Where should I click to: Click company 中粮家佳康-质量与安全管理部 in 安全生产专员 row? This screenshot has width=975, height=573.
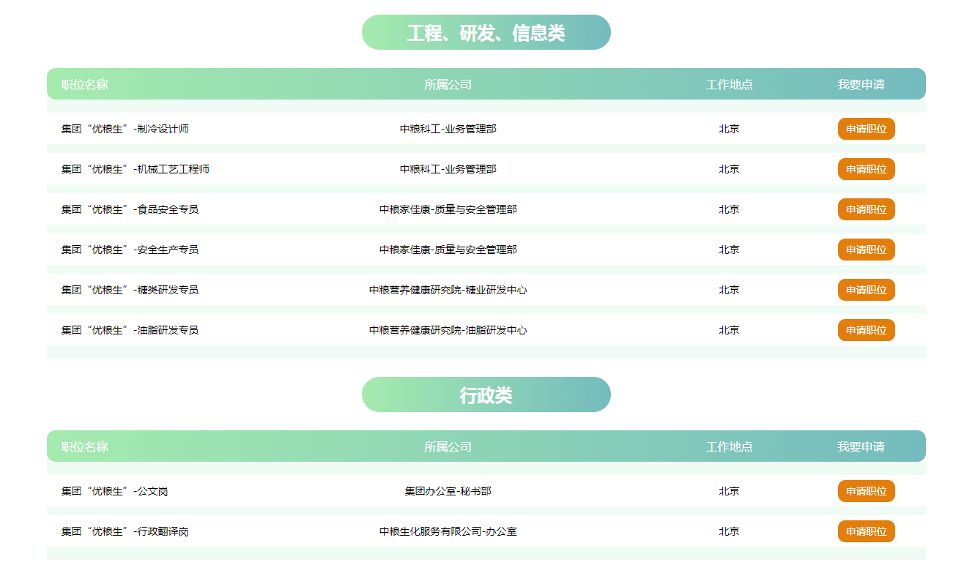pyautogui.click(x=448, y=250)
